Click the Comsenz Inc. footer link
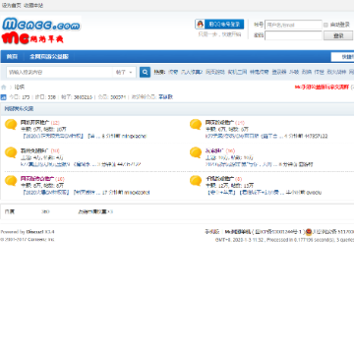This screenshot has width=354, height=354. tap(41, 240)
